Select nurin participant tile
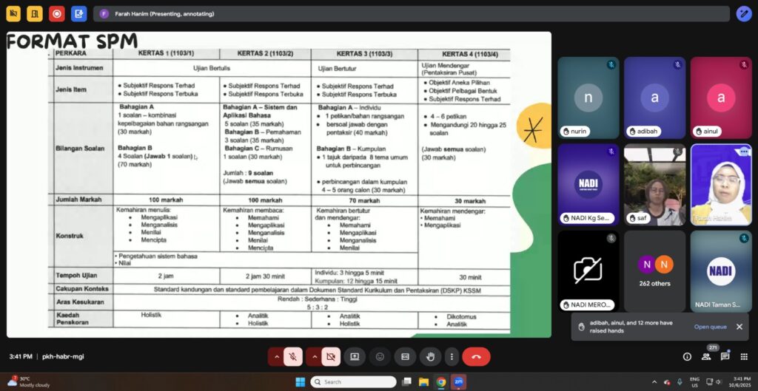This screenshot has height=391, width=758. pos(588,98)
